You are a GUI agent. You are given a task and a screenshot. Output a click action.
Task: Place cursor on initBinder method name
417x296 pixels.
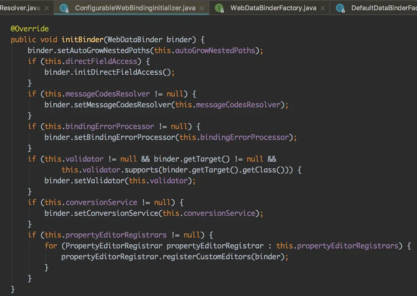pos(82,40)
